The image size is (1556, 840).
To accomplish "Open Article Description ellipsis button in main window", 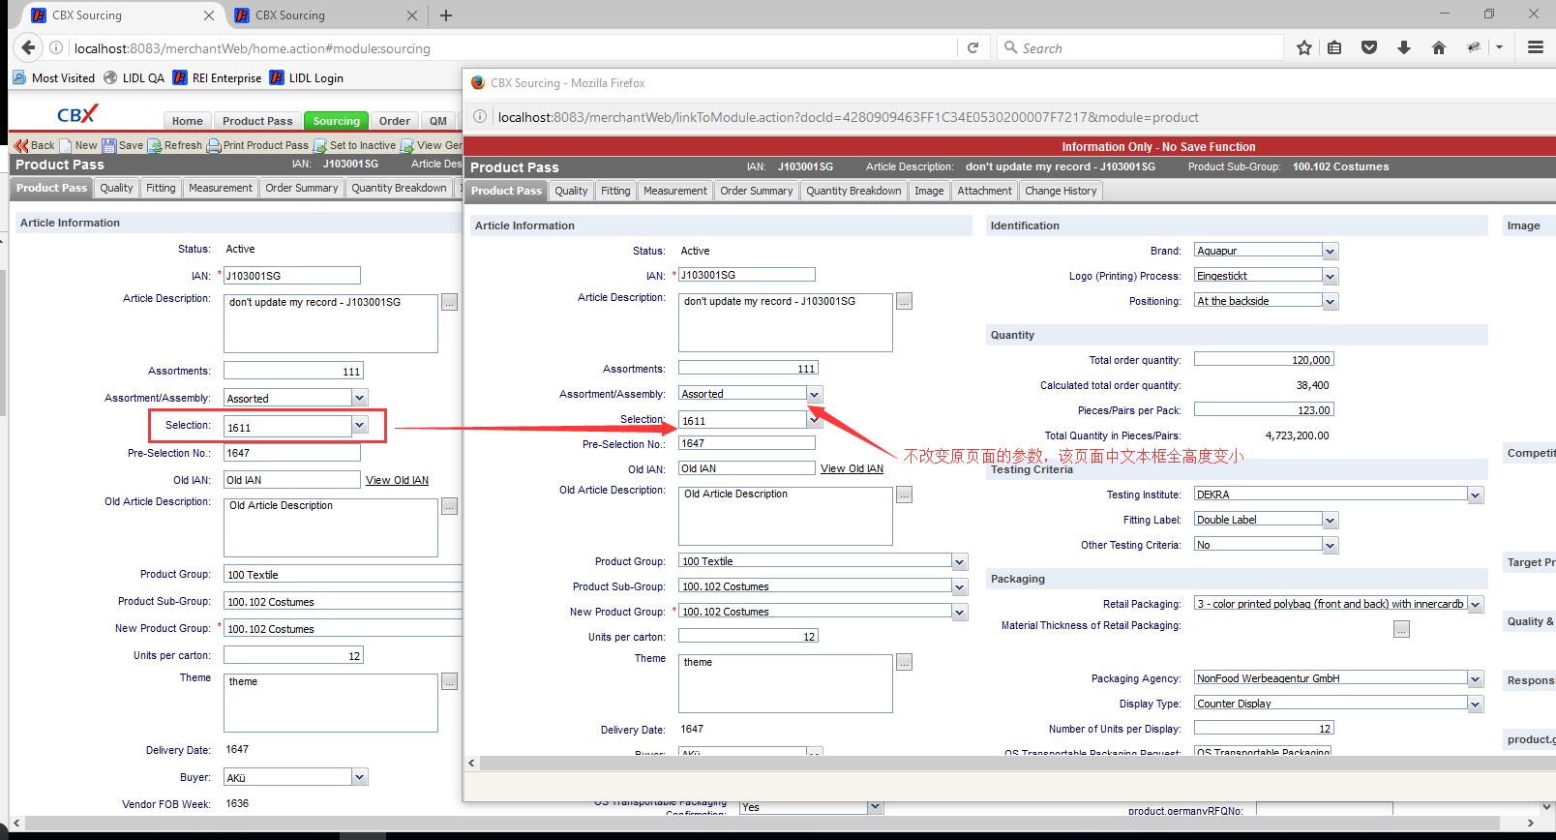I will point(450,302).
